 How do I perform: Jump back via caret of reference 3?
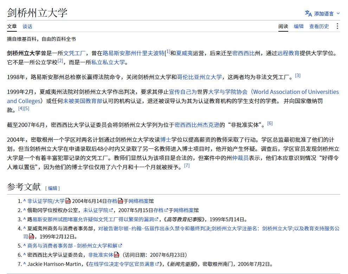pos(24,219)
